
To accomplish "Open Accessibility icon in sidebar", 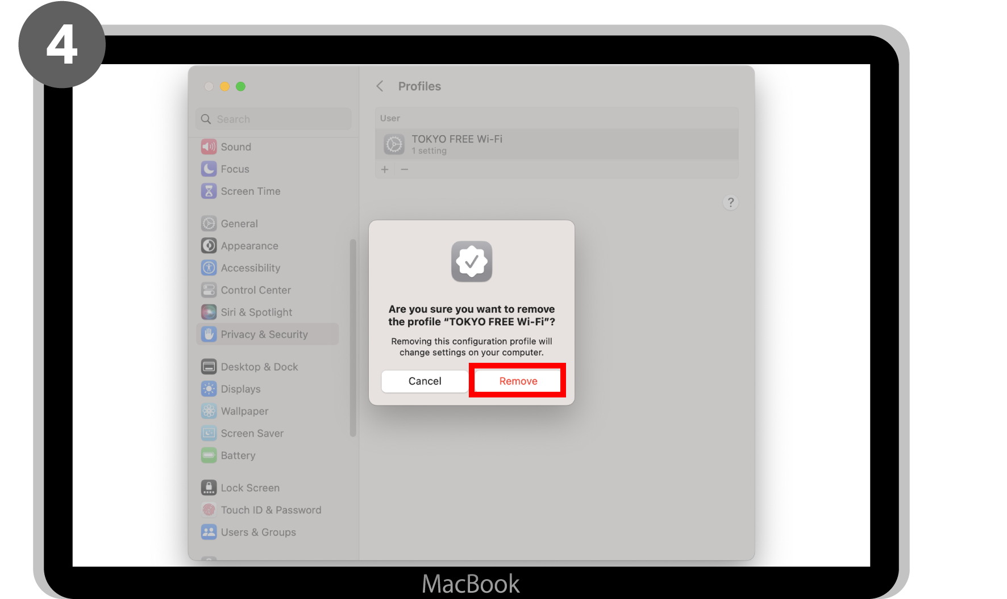I will tap(209, 268).
